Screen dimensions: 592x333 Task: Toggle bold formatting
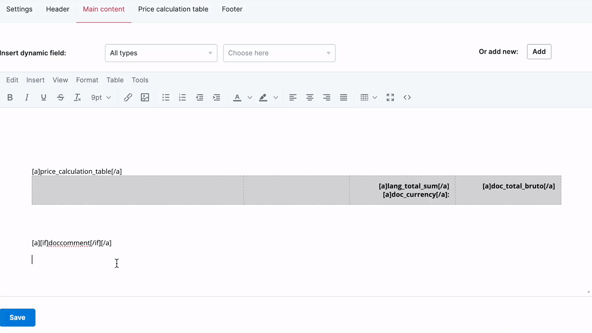point(10,97)
